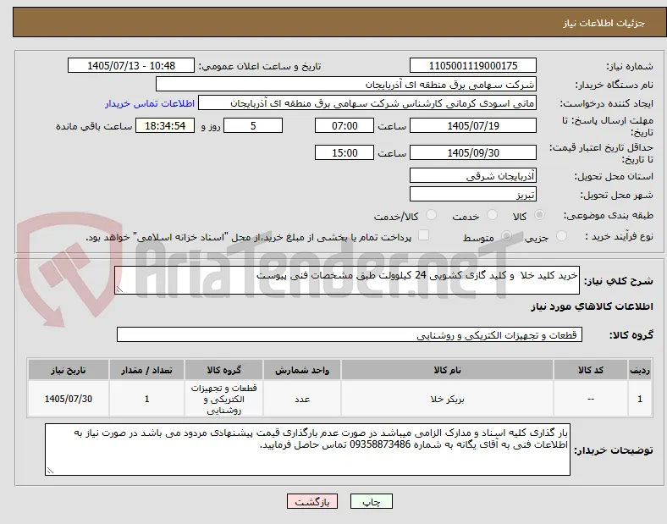Select the جزیی purchase type radio
This screenshot has height=524, width=667.
[x=561, y=235]
